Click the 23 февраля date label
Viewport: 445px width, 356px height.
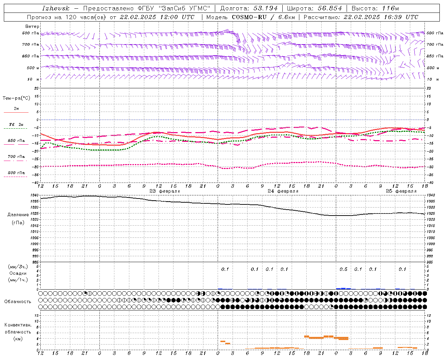tap(164, 191)
